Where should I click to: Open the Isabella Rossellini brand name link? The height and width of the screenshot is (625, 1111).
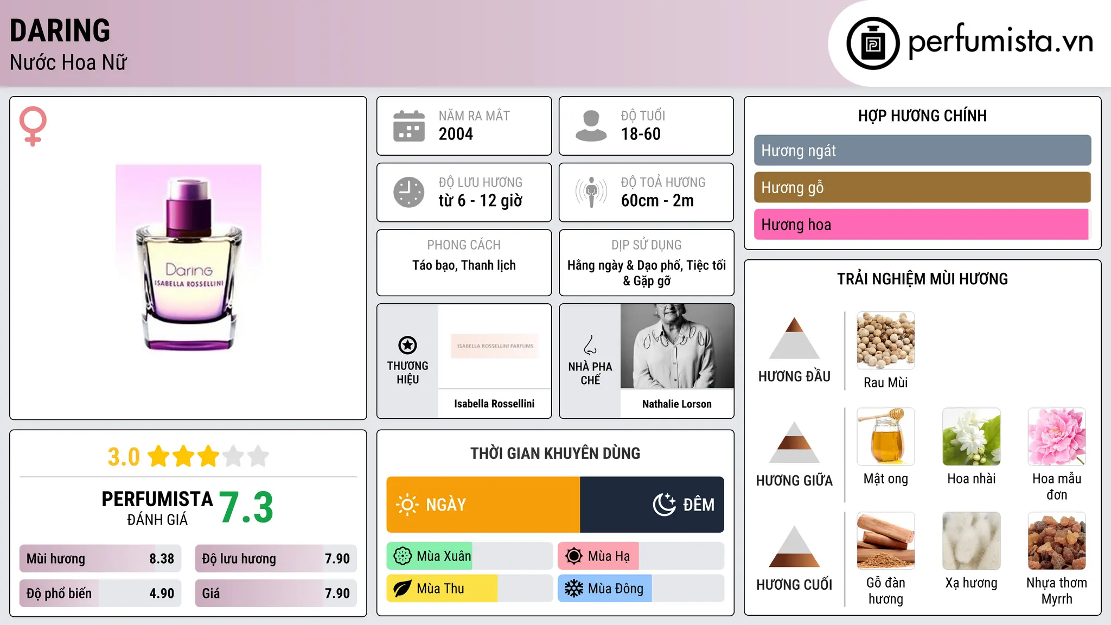pyautogui.click(x=494, y=404)
